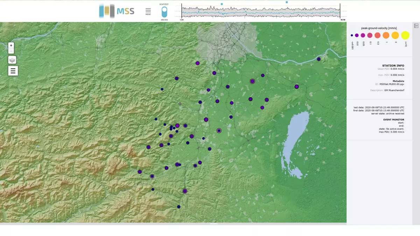Click the yellow >=10 legend swatch
This screenshot has width=420, height=236.
point(405,35)
